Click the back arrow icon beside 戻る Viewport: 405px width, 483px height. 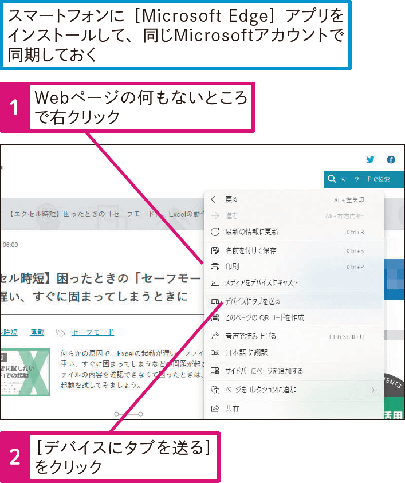pos(215,199)
